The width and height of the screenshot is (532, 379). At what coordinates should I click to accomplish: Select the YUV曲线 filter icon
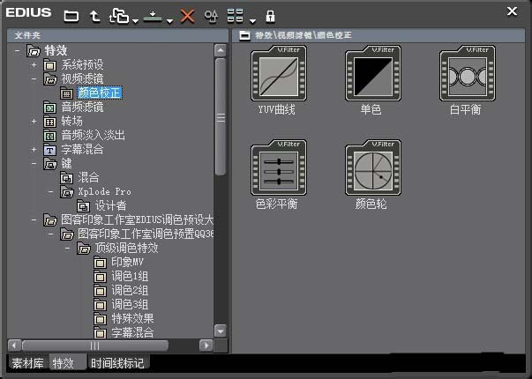pos(279,73)
